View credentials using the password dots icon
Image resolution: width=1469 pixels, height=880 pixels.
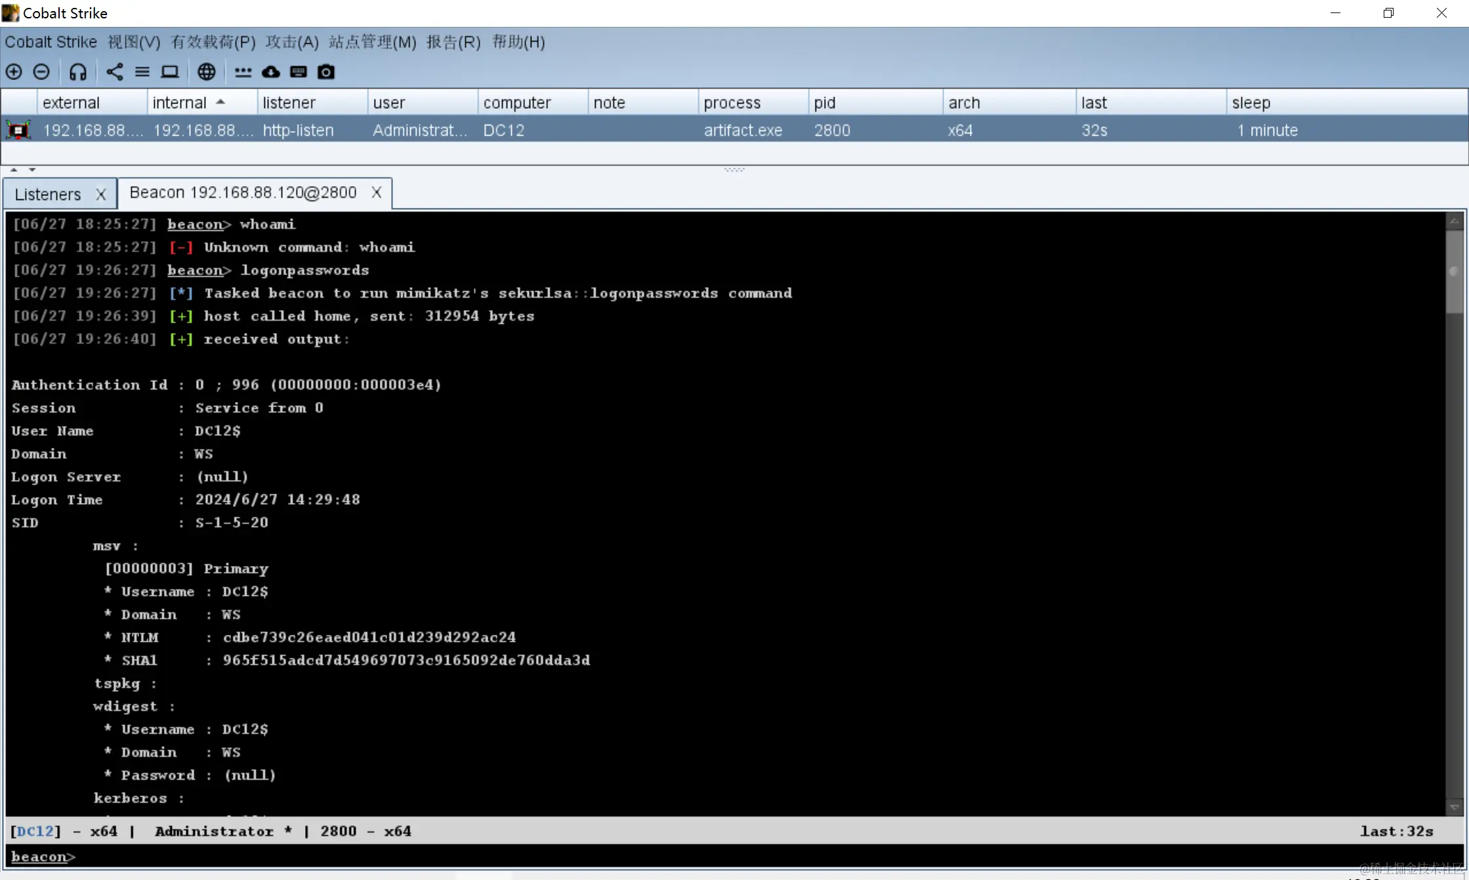pyautogui.click(x=243, y=72)
